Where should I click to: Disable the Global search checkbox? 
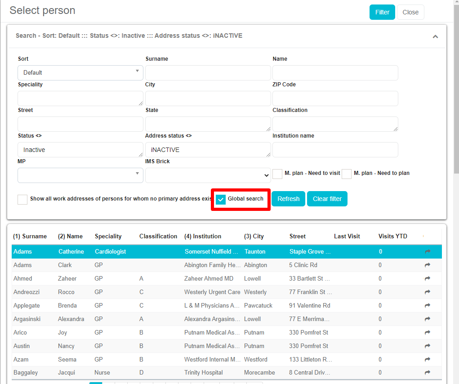[221, 199]
